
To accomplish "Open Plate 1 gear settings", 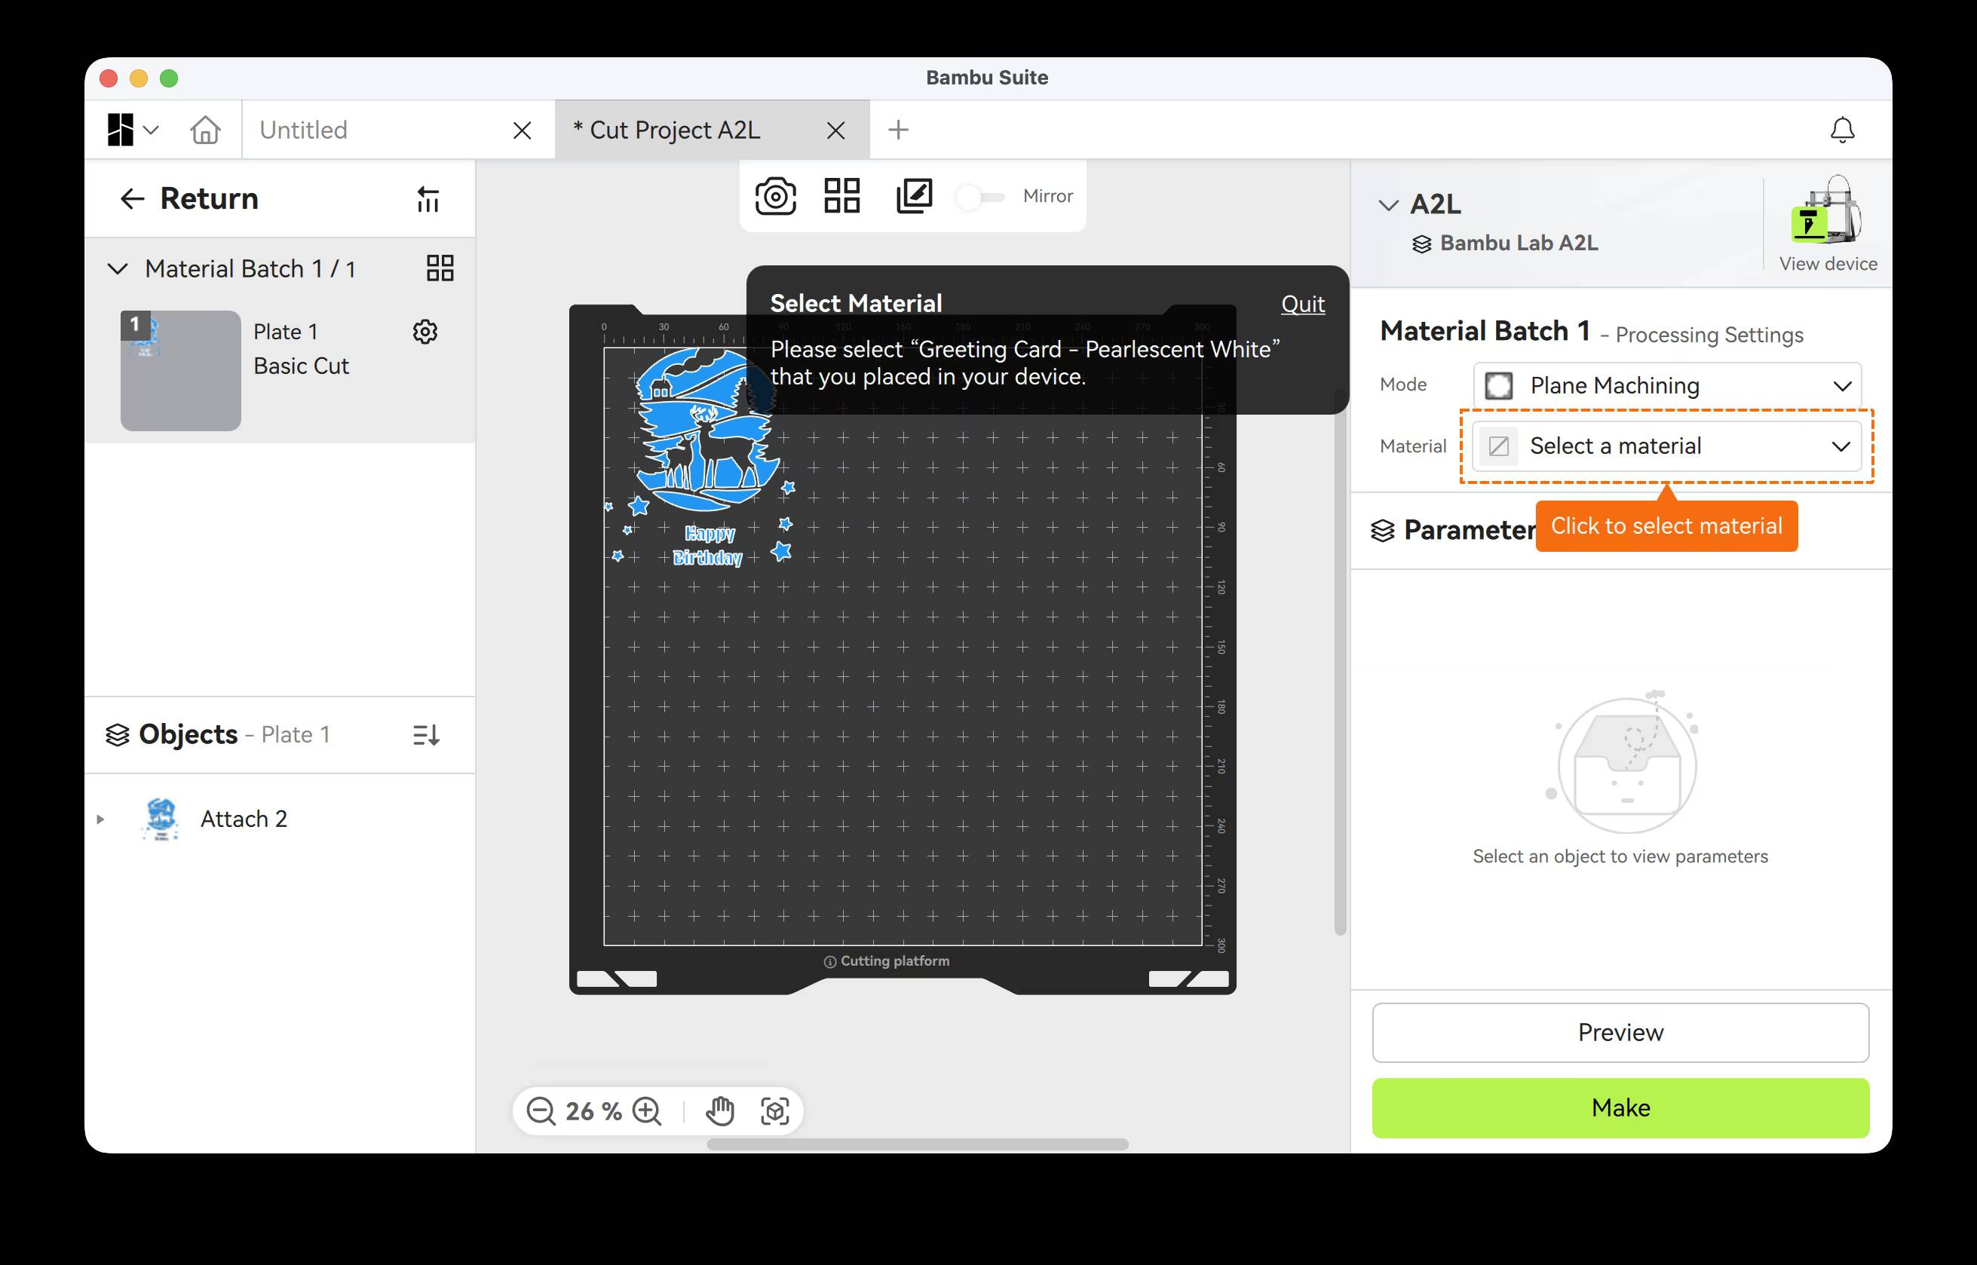I will click(425, 332).
